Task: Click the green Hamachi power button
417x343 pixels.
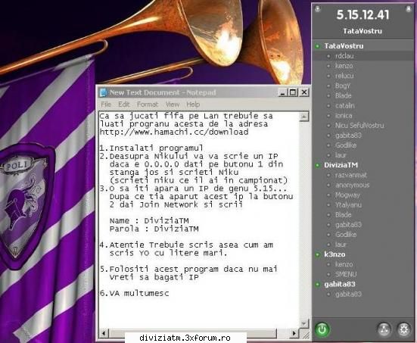Action: [x=322, y=329]
